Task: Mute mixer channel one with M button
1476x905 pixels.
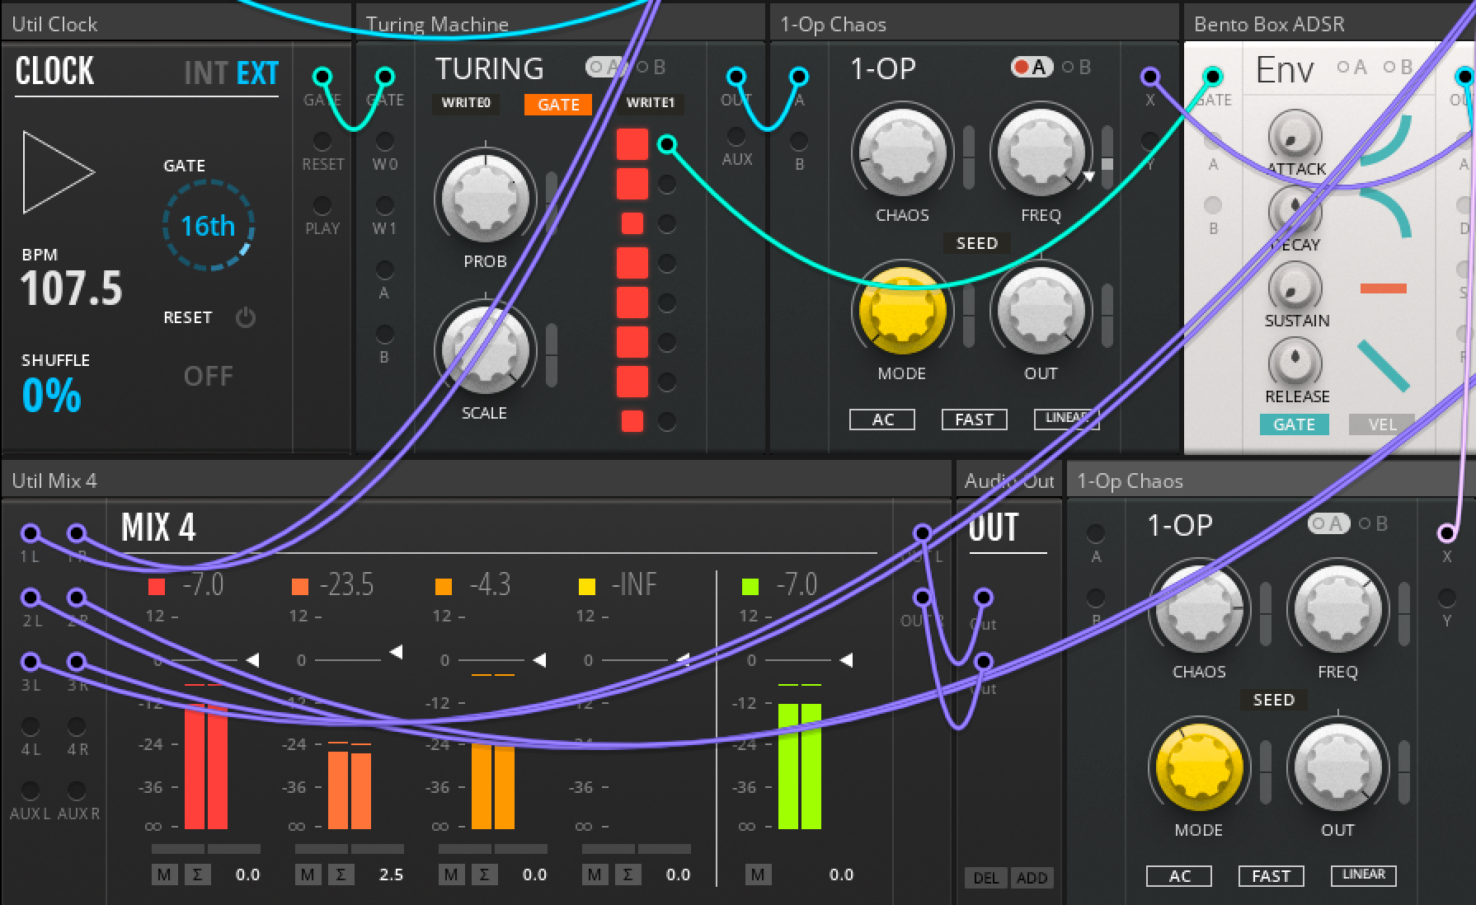Action: tap(164, 875)
